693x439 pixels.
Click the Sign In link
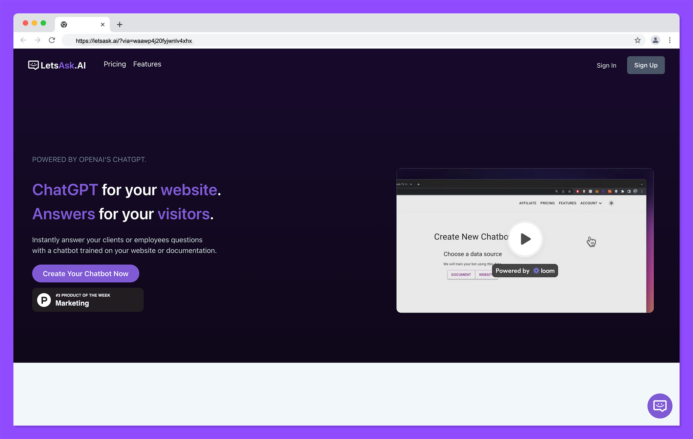tap(606, 65)
